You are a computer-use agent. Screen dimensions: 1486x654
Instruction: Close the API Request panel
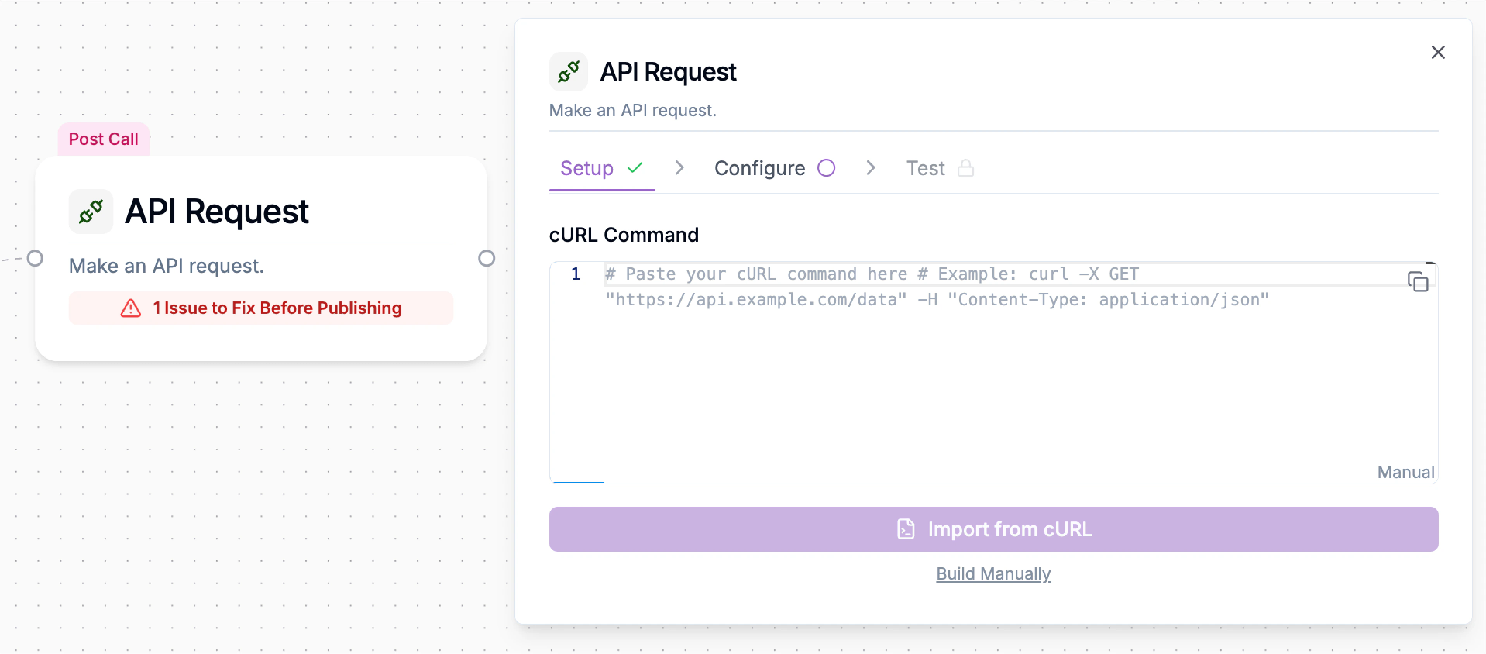coord(1439,52)
